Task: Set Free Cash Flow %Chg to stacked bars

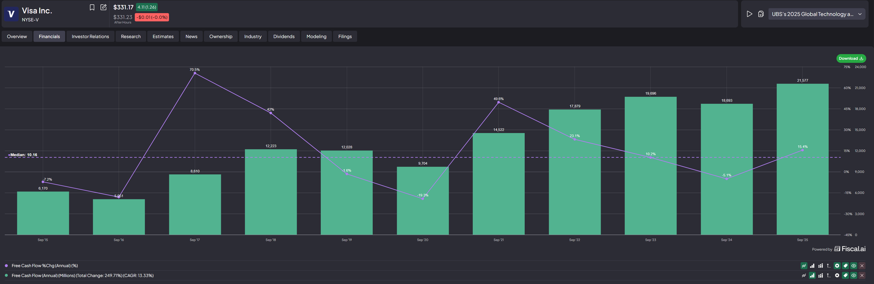Action: (x=820, y=266)
